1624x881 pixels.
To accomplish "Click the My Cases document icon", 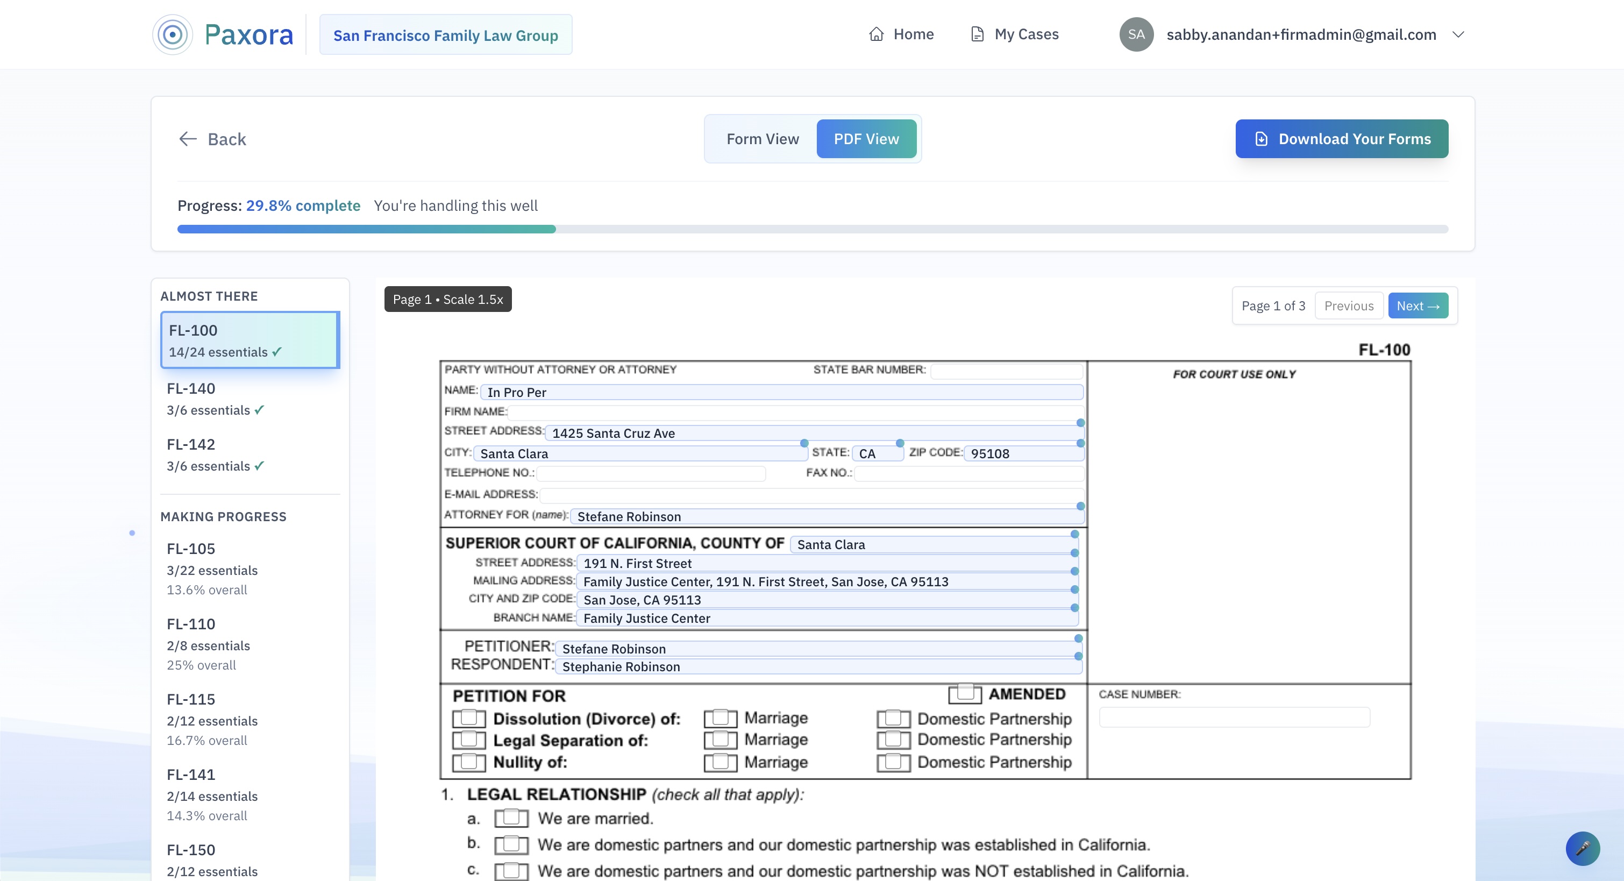I will click(x=977, y=34).
